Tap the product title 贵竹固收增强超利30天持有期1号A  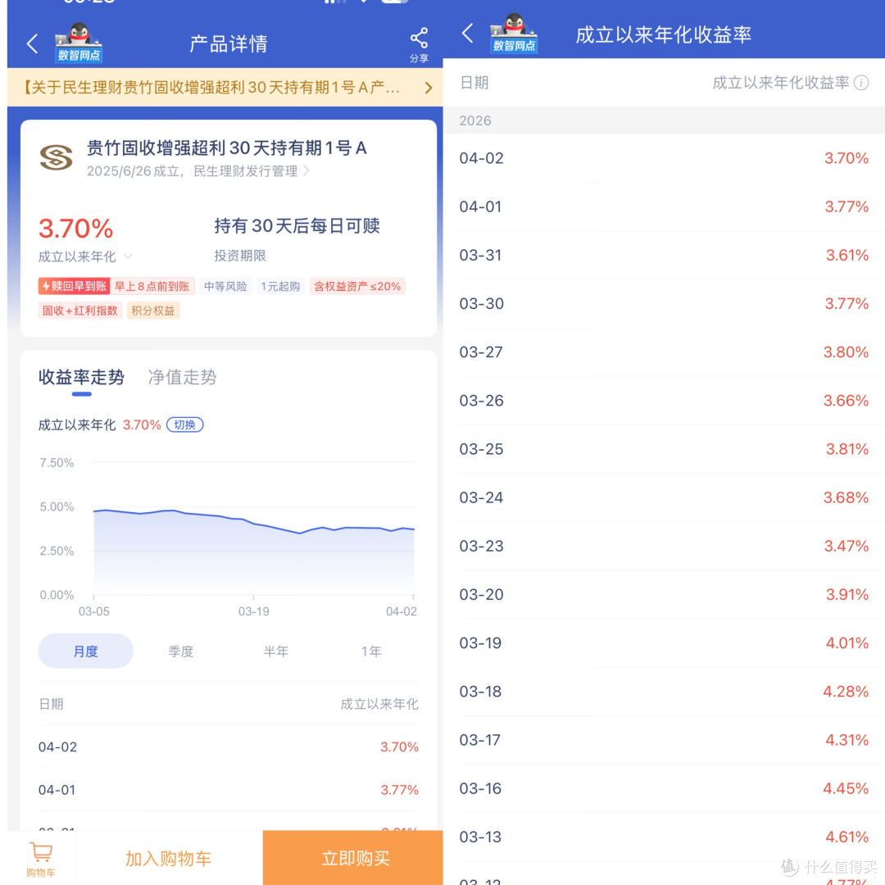point(226,147)
